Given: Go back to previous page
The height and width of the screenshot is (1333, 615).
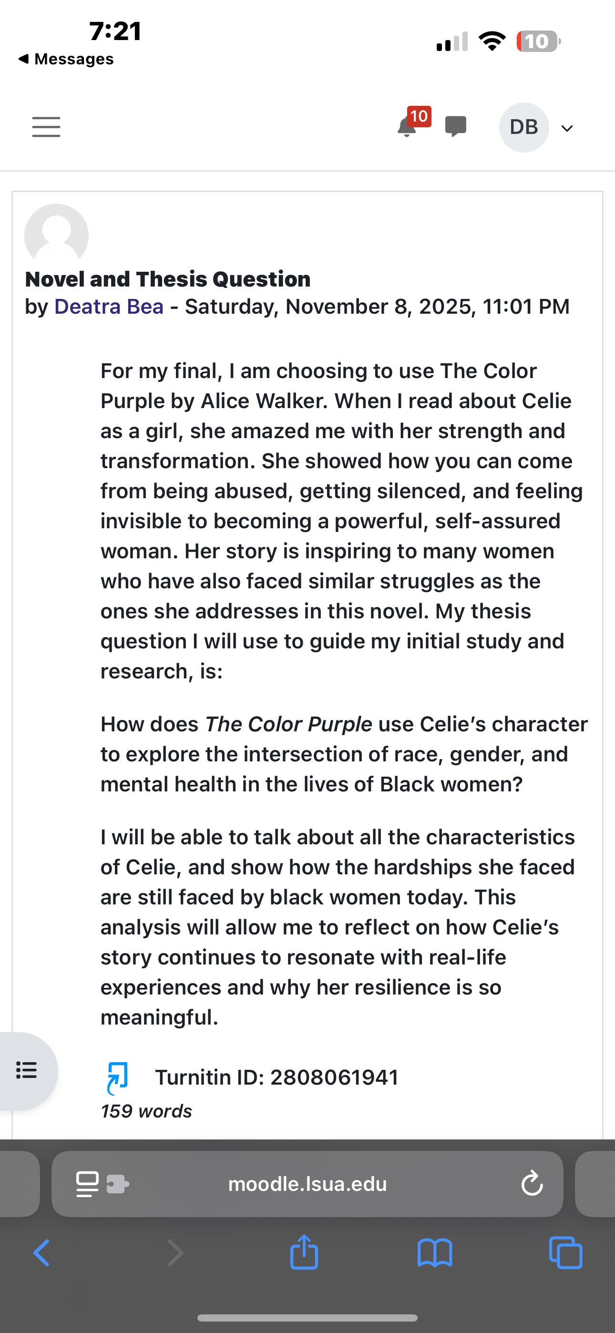Looking at the screenshot, I should 41,1253.
